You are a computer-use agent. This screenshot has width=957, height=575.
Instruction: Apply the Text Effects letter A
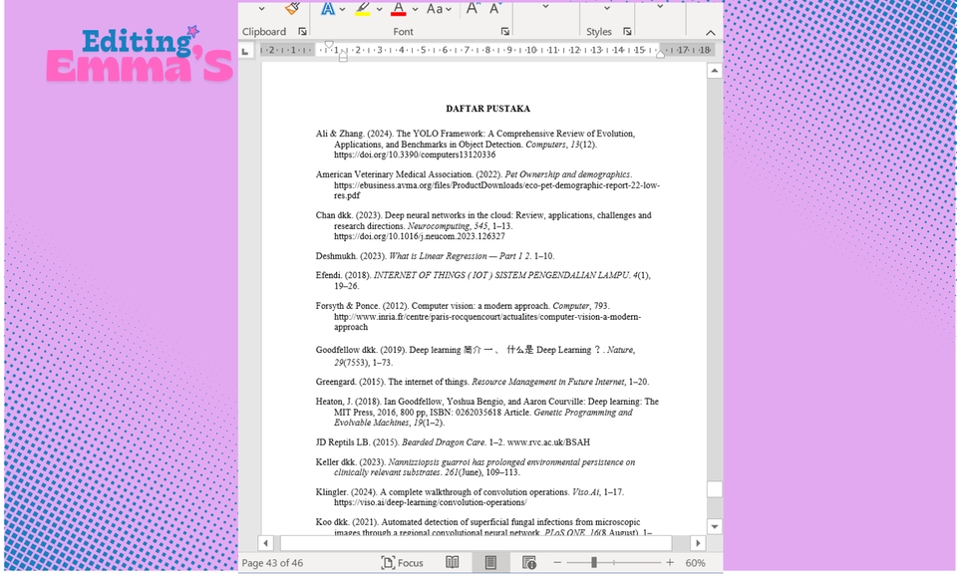(328, 9)
